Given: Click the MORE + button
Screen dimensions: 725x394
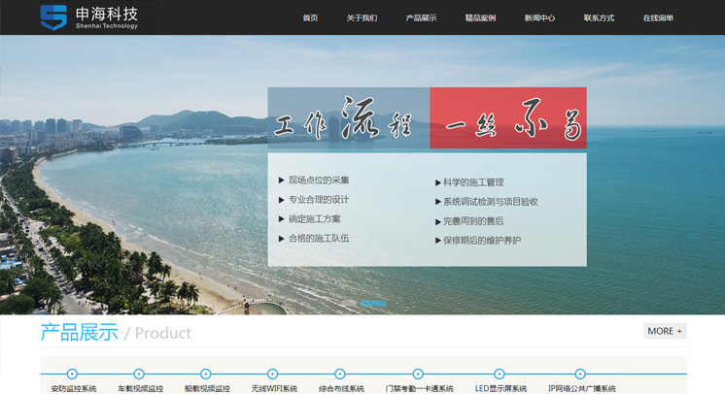Looking at the screenshot, I should (665, 331).
